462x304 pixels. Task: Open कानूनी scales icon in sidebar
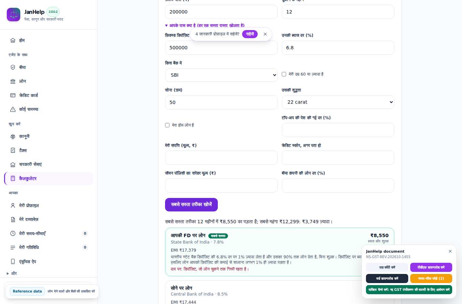coord(13,136)
